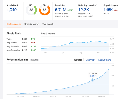
Task: Click the 145K organic keywords number
Action: (108, 10)
